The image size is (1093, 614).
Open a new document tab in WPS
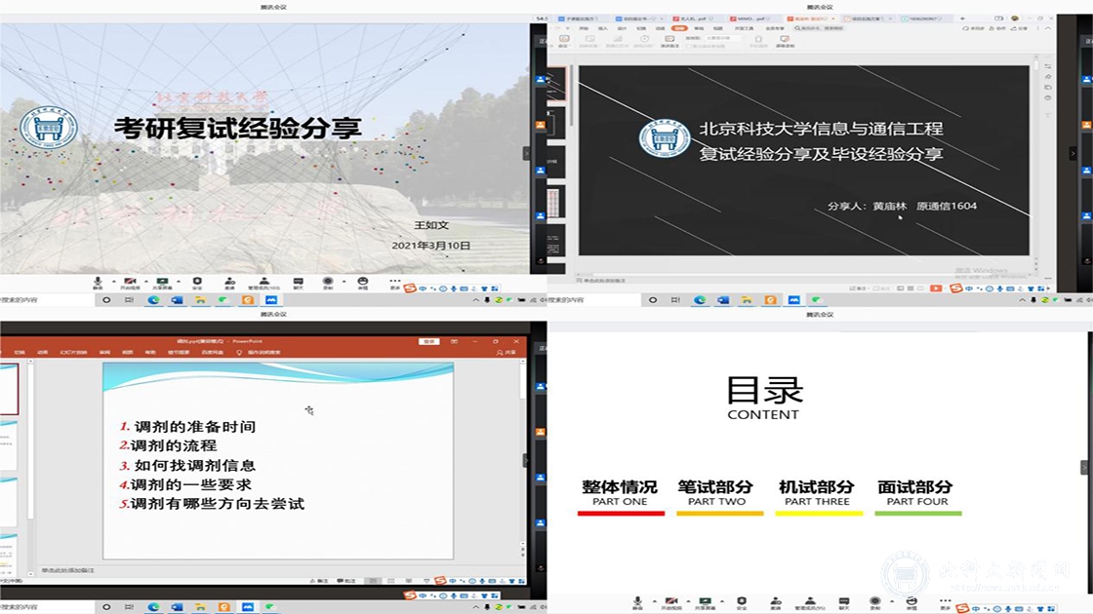point(962,19)
